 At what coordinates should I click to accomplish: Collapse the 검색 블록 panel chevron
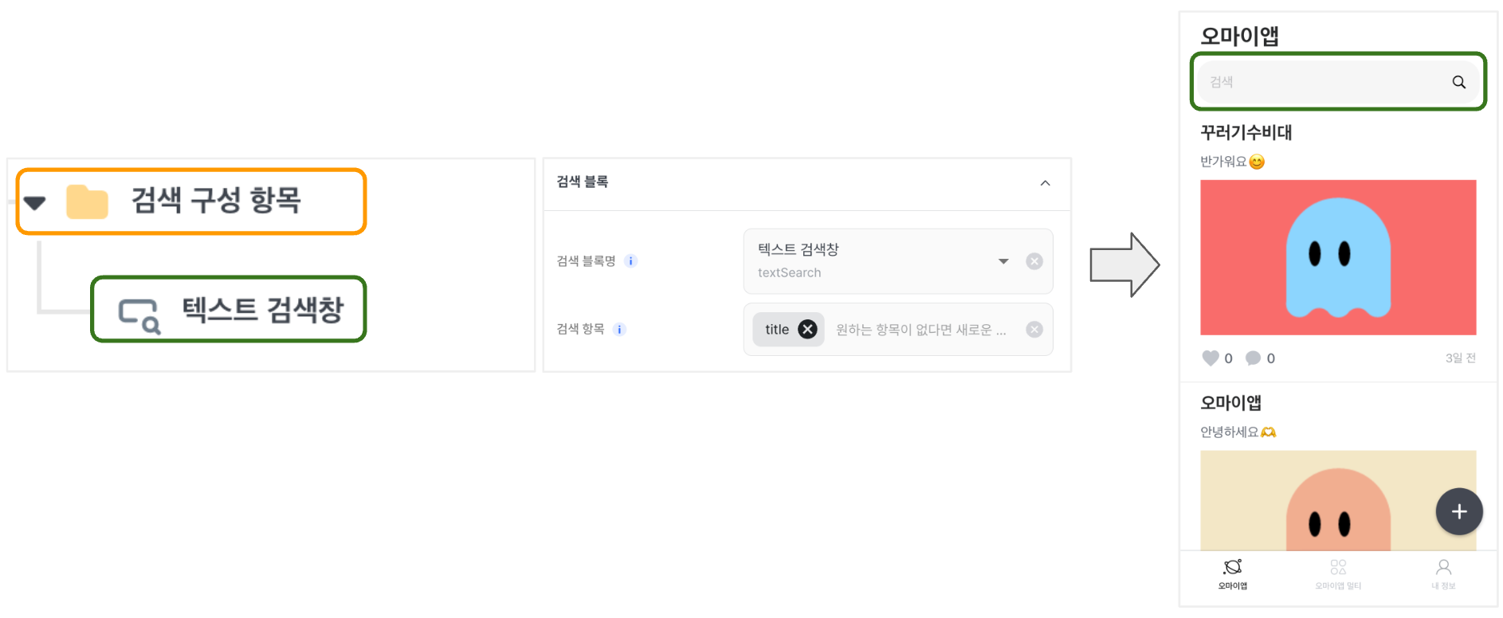(x=1045, y=183)
